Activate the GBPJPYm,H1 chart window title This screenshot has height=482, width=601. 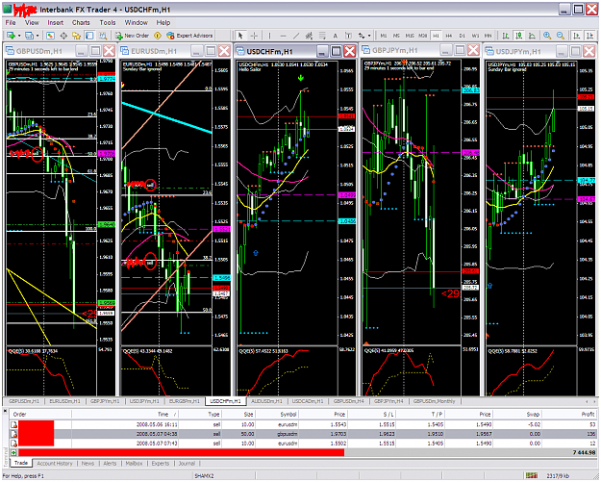tap(395, 50)
